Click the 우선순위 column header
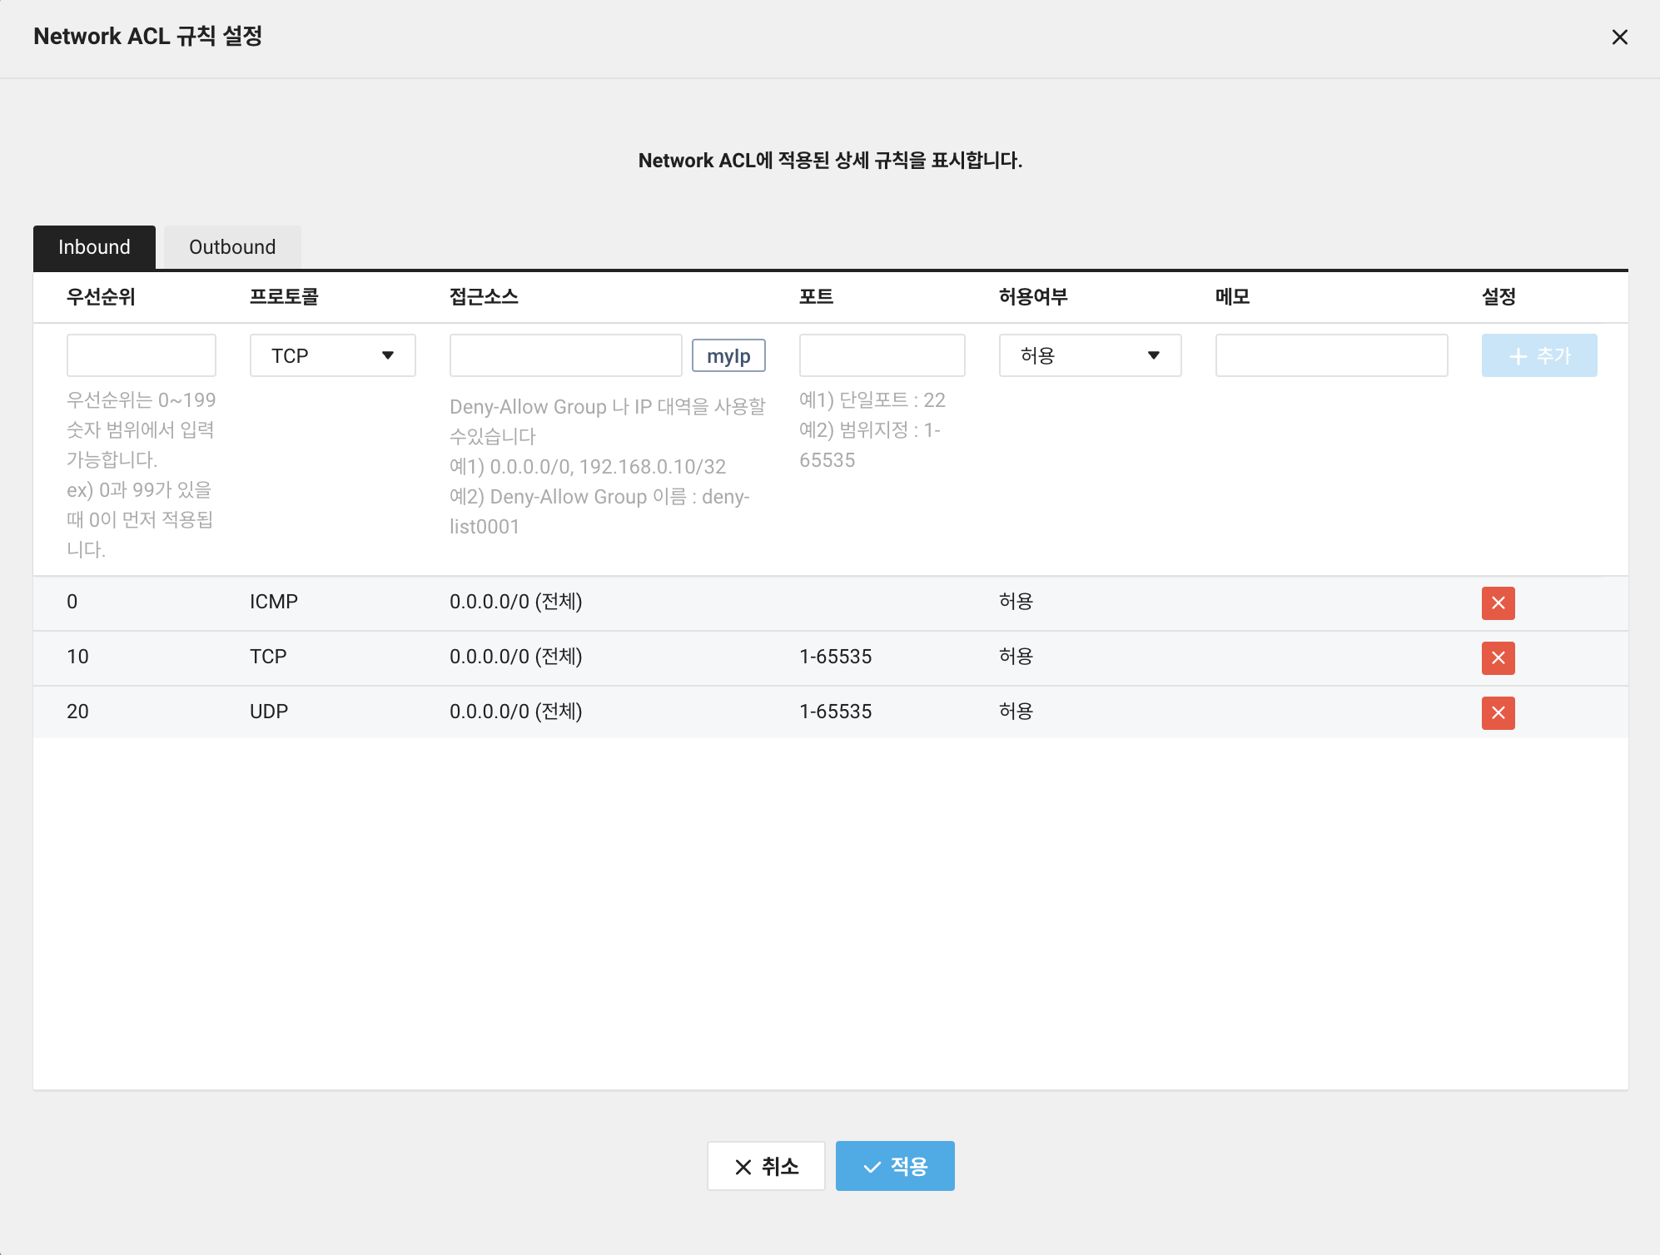Screen dimensions: 1660x1255 tap(101, 297)
